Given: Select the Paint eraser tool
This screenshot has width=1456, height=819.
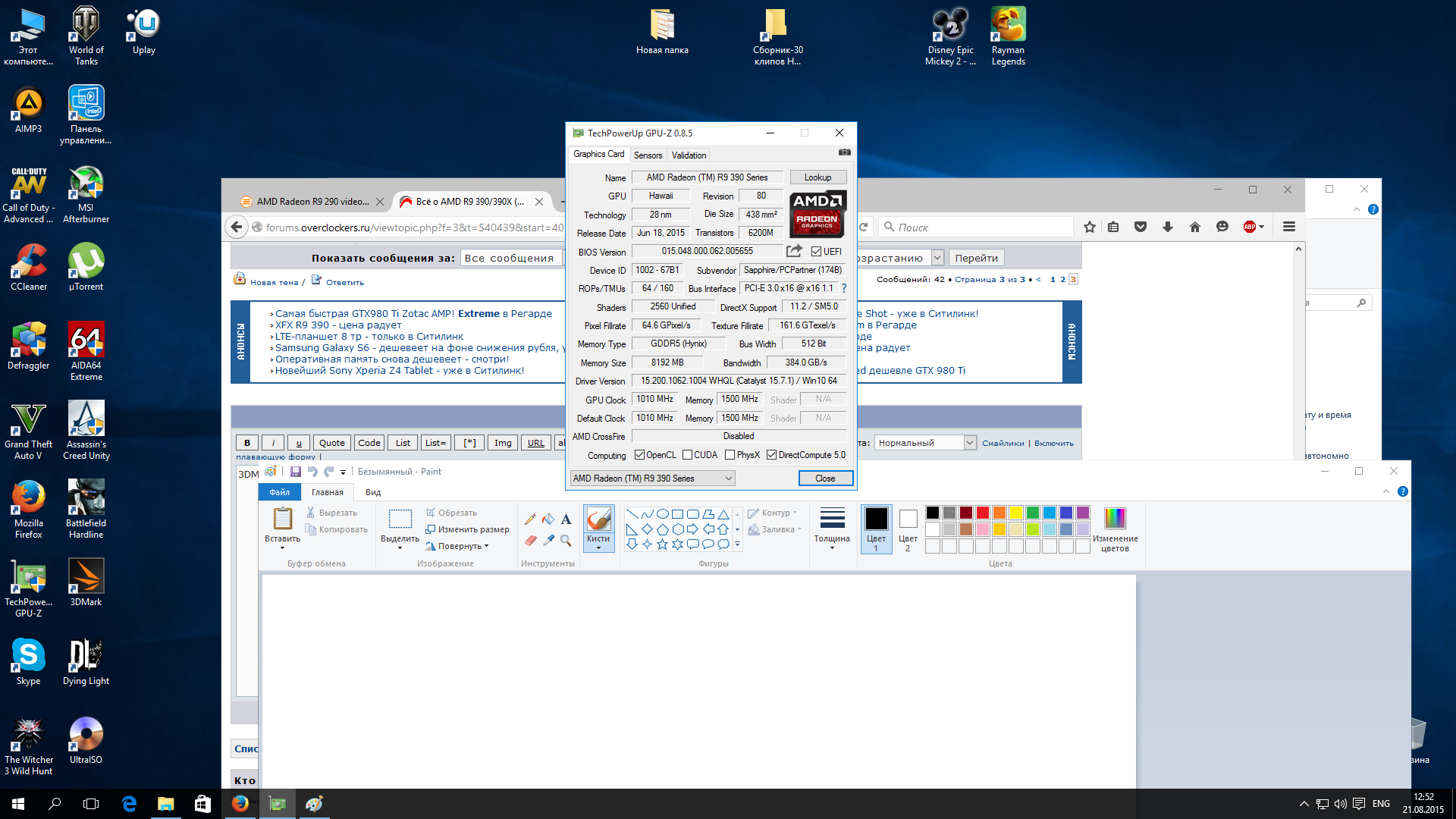Looking at the screenshot, I should 530,541.
